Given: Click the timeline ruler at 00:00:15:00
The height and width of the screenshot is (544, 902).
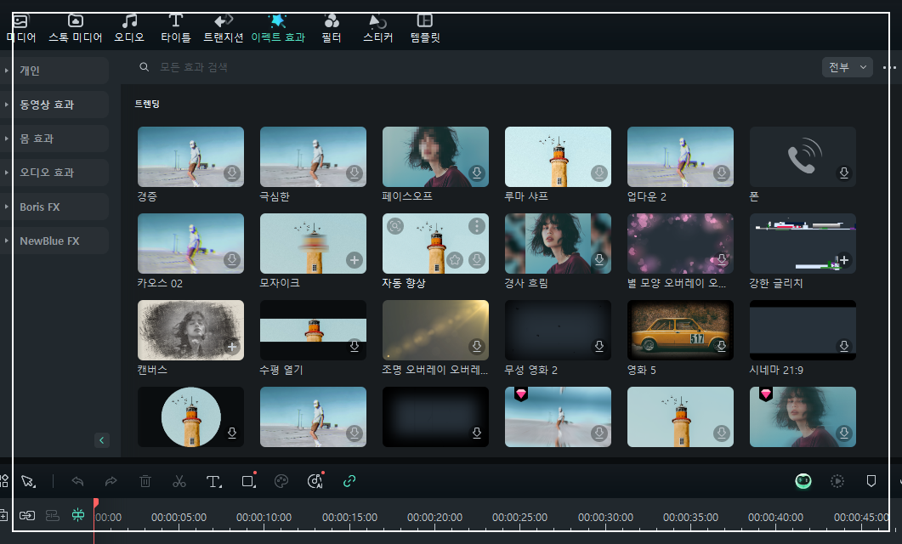Looking at the screenshot, I should [x=349, y=518].
